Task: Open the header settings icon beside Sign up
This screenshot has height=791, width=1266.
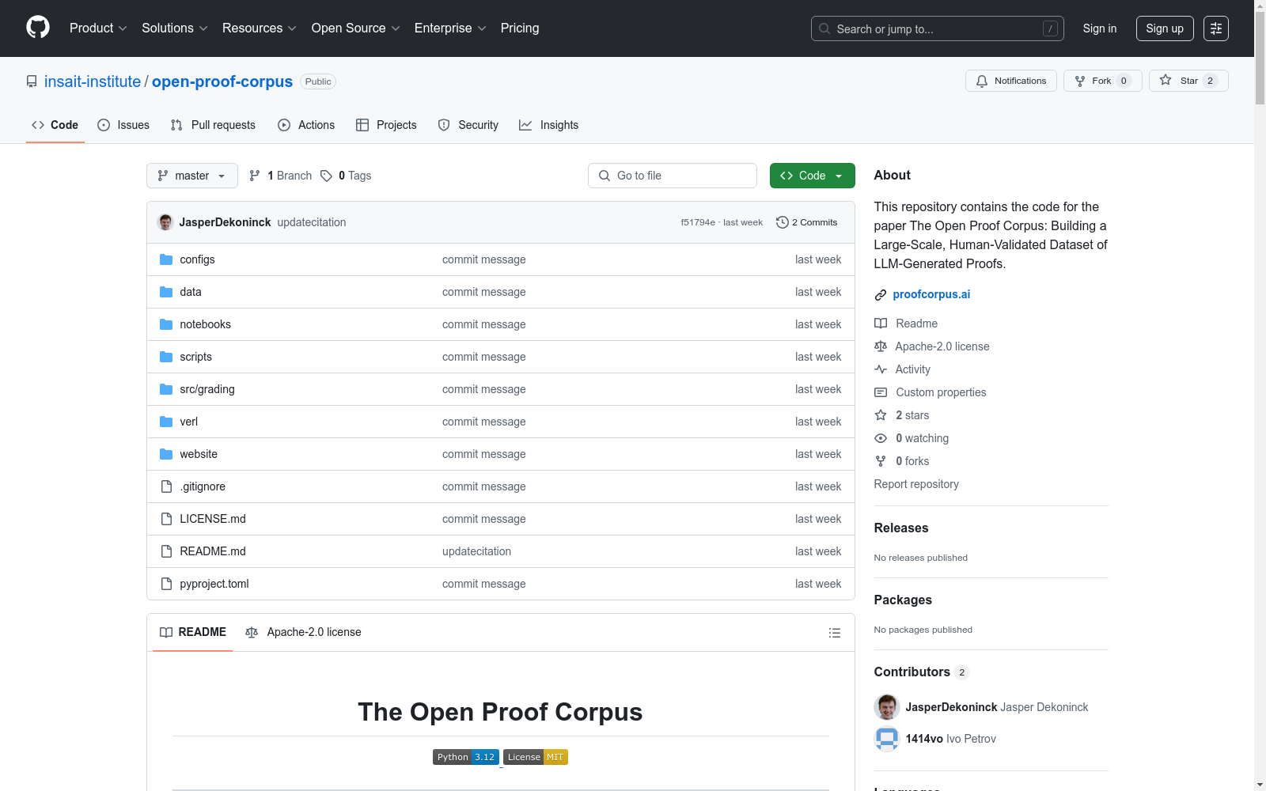Action: pos(1216,28)
